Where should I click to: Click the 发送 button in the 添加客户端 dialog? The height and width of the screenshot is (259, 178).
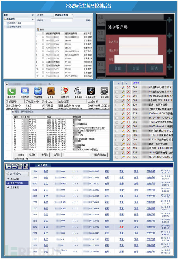(136, 68)
